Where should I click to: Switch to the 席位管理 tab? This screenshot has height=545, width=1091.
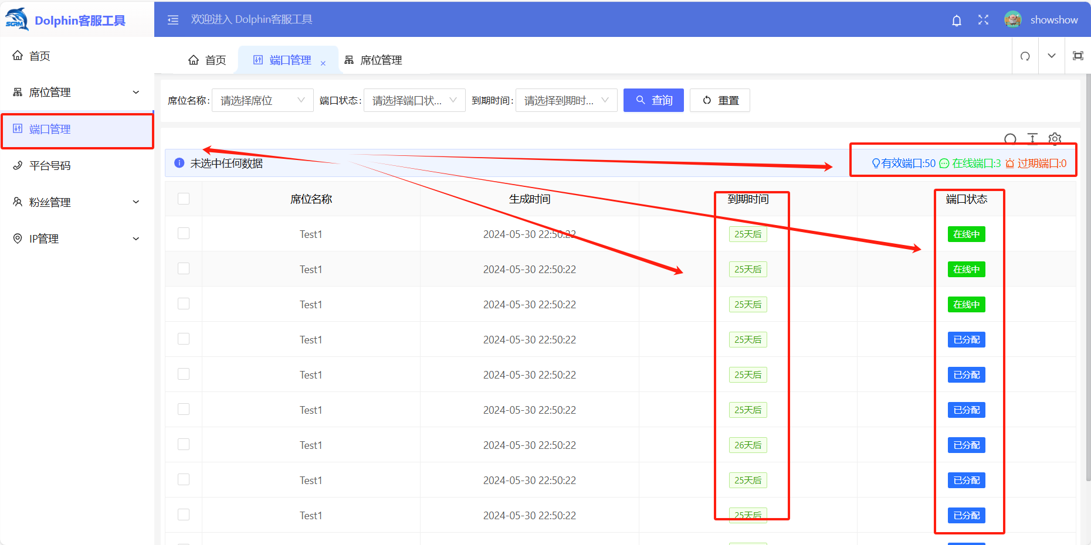(374, 60)
